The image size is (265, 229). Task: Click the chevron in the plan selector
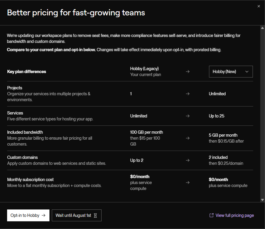247,72
